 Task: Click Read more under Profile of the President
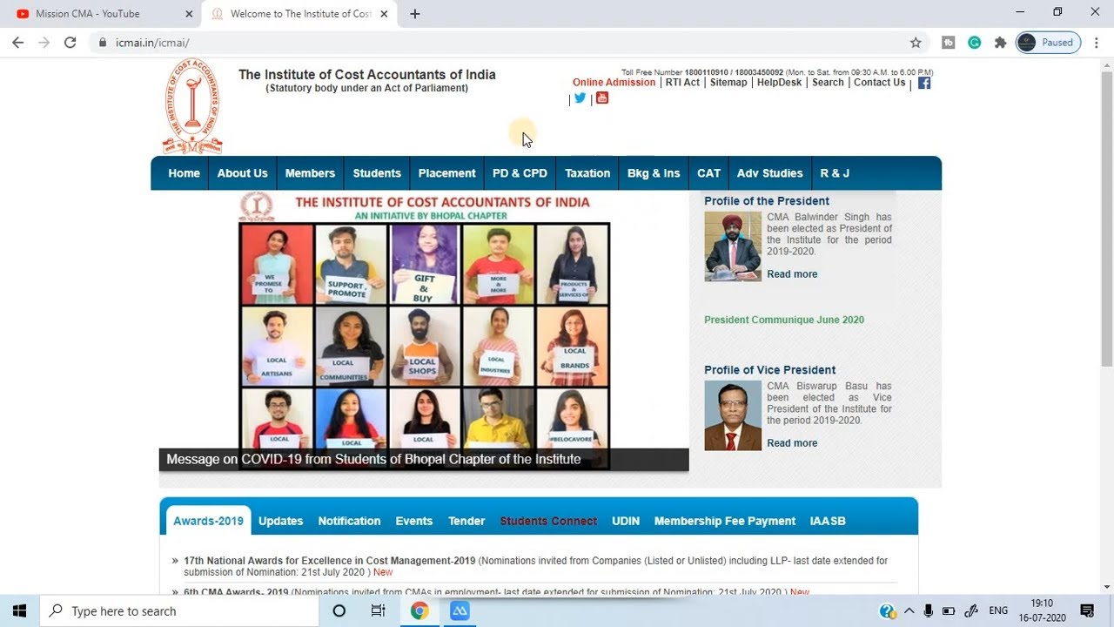pos(792,274)
